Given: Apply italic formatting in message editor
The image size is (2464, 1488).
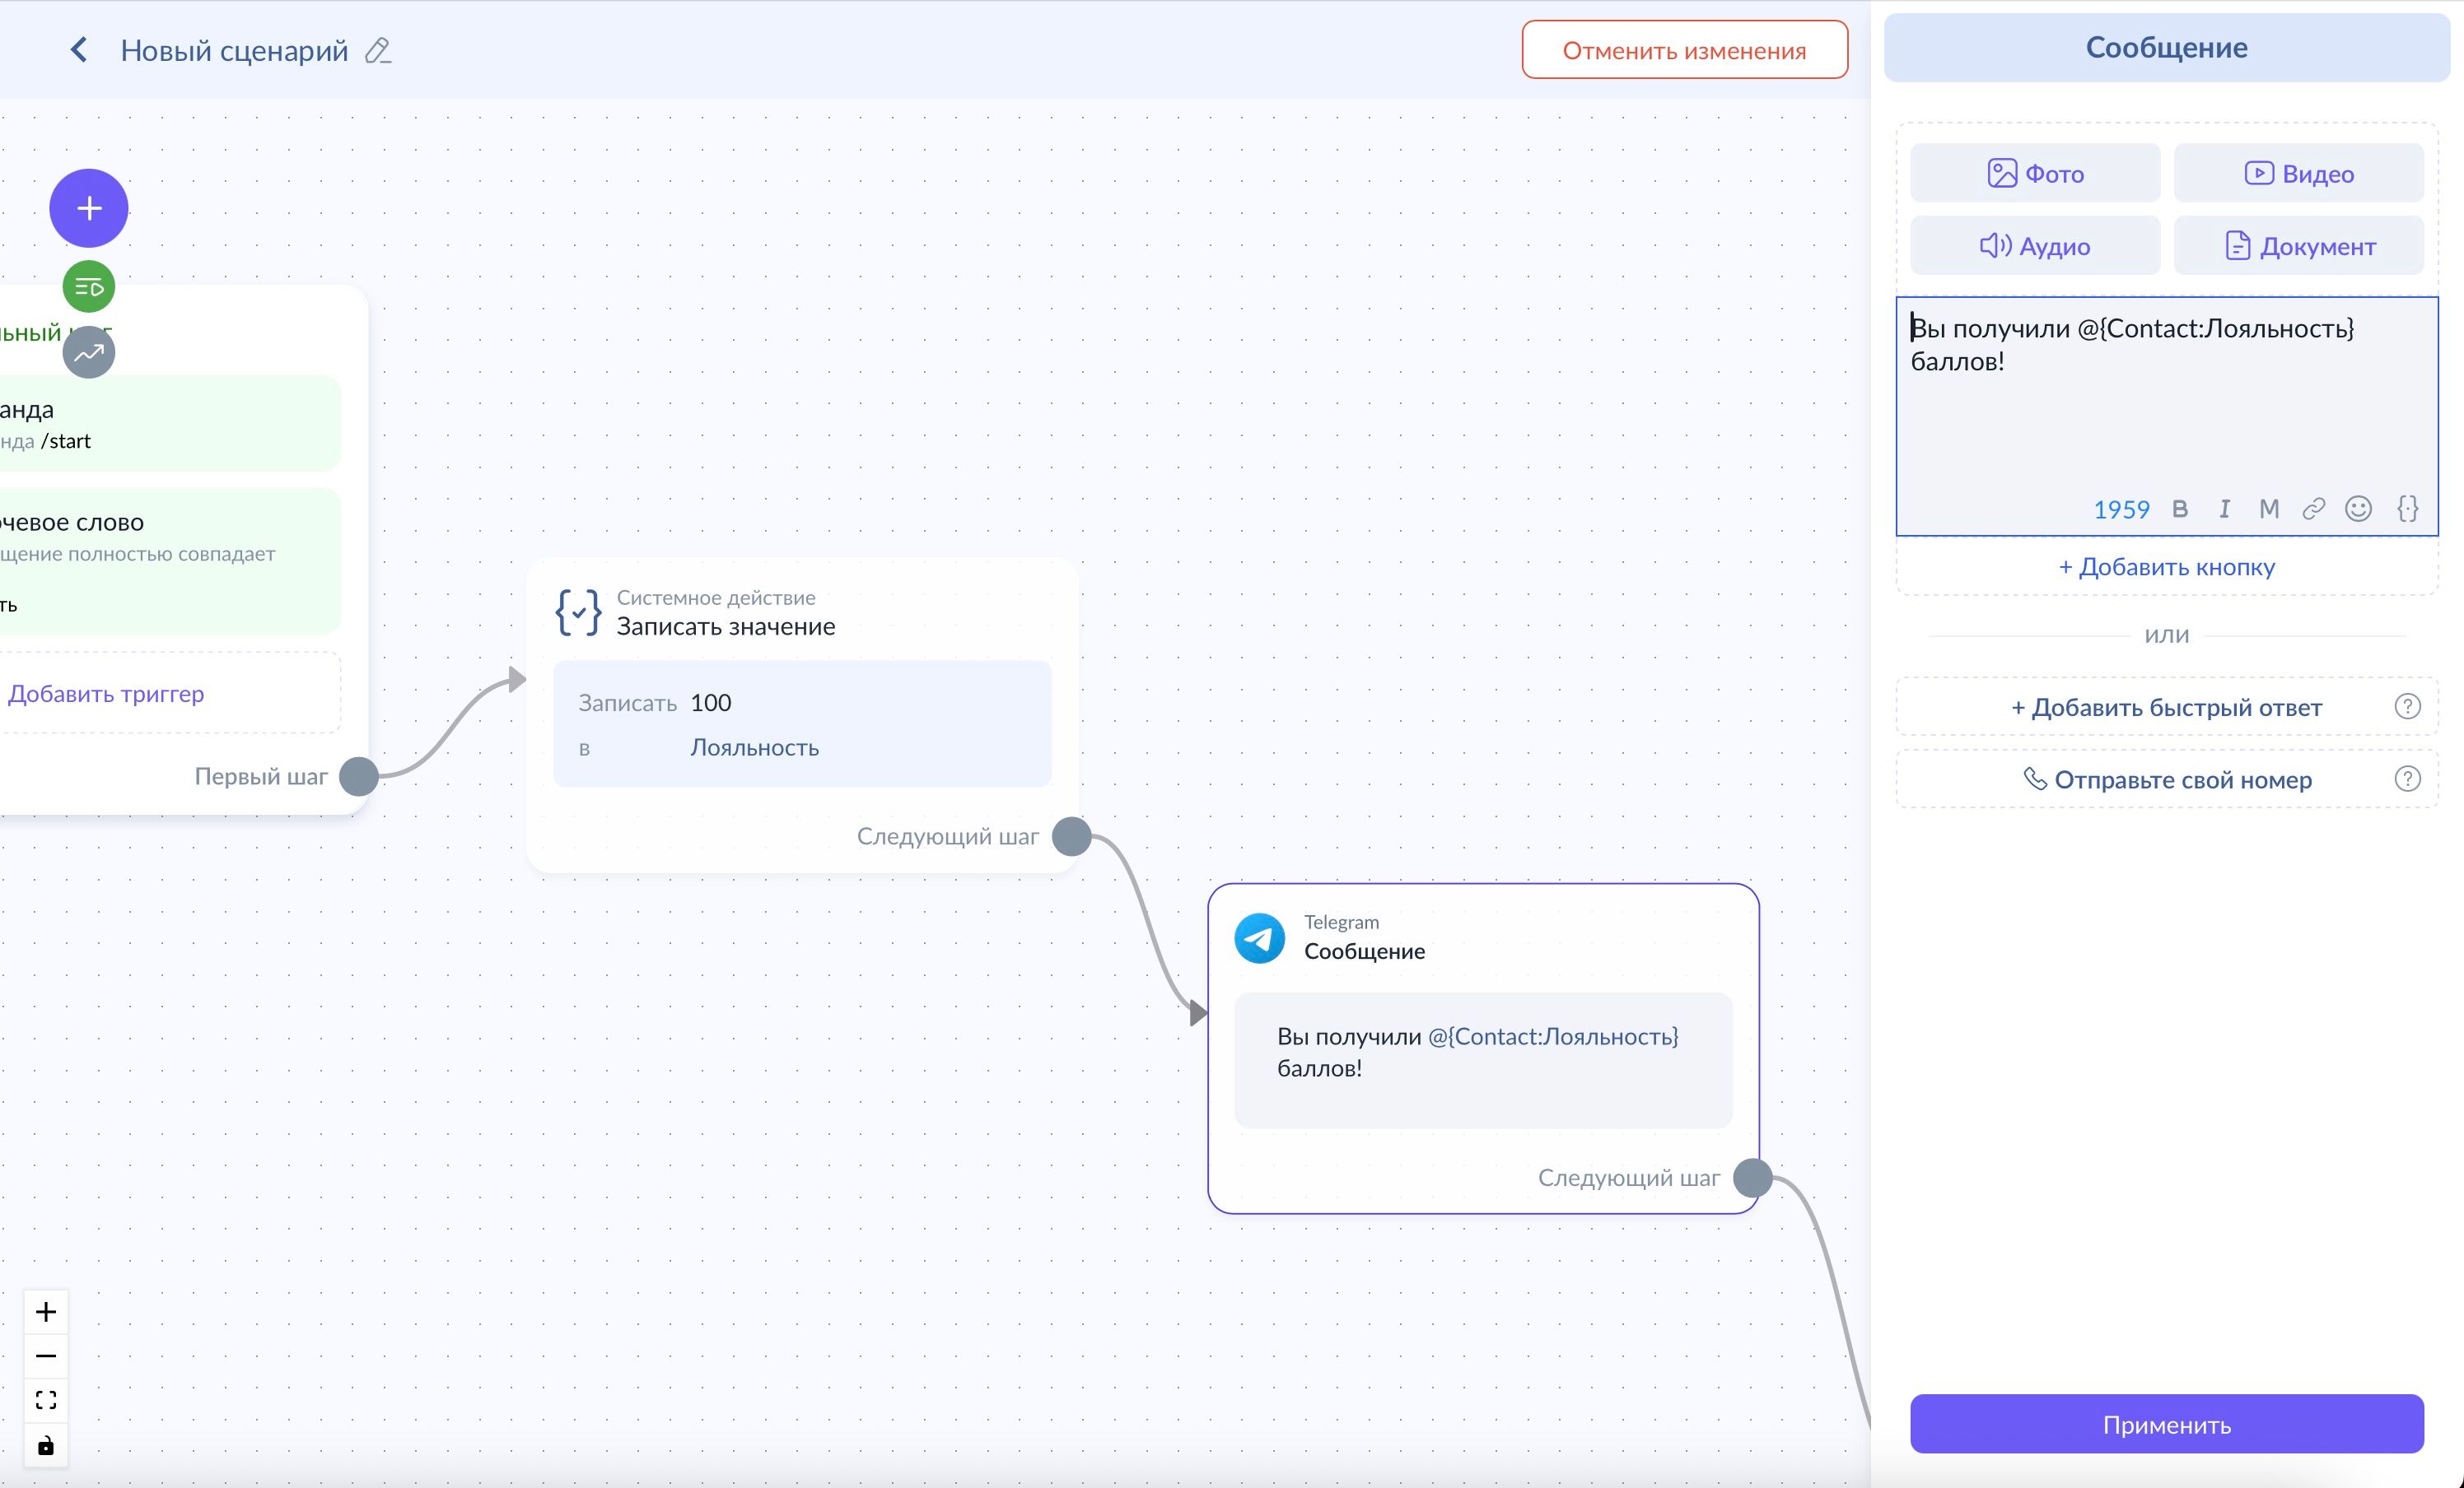Looking at the screenshot, I should [x=2224, y=509].
